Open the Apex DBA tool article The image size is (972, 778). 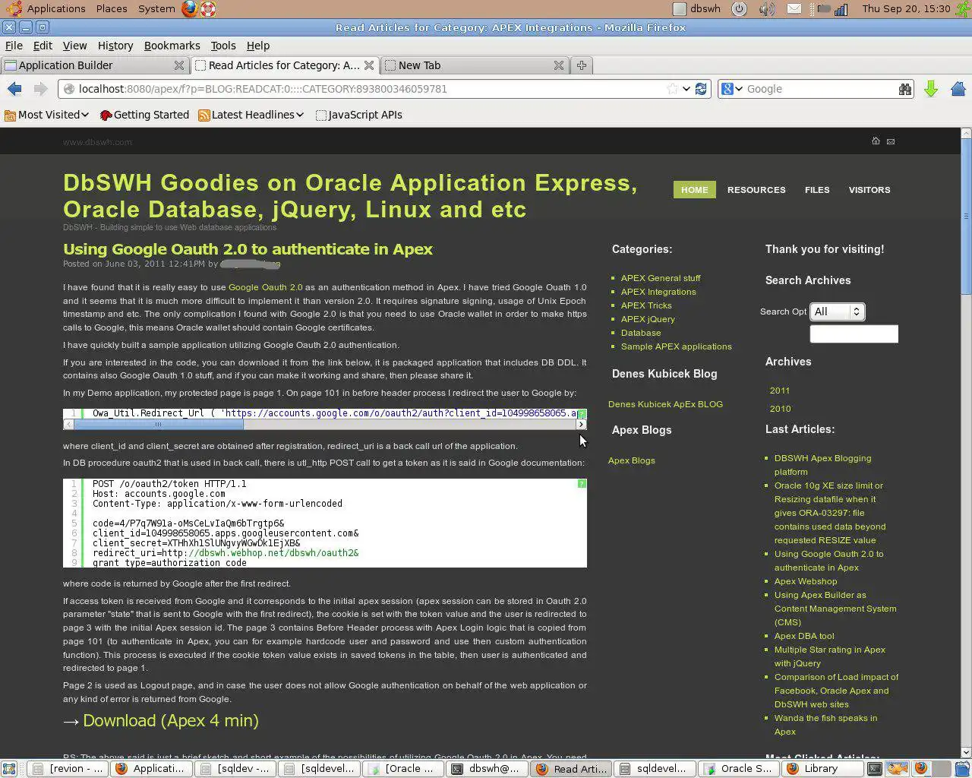click(x=804, y=636)
